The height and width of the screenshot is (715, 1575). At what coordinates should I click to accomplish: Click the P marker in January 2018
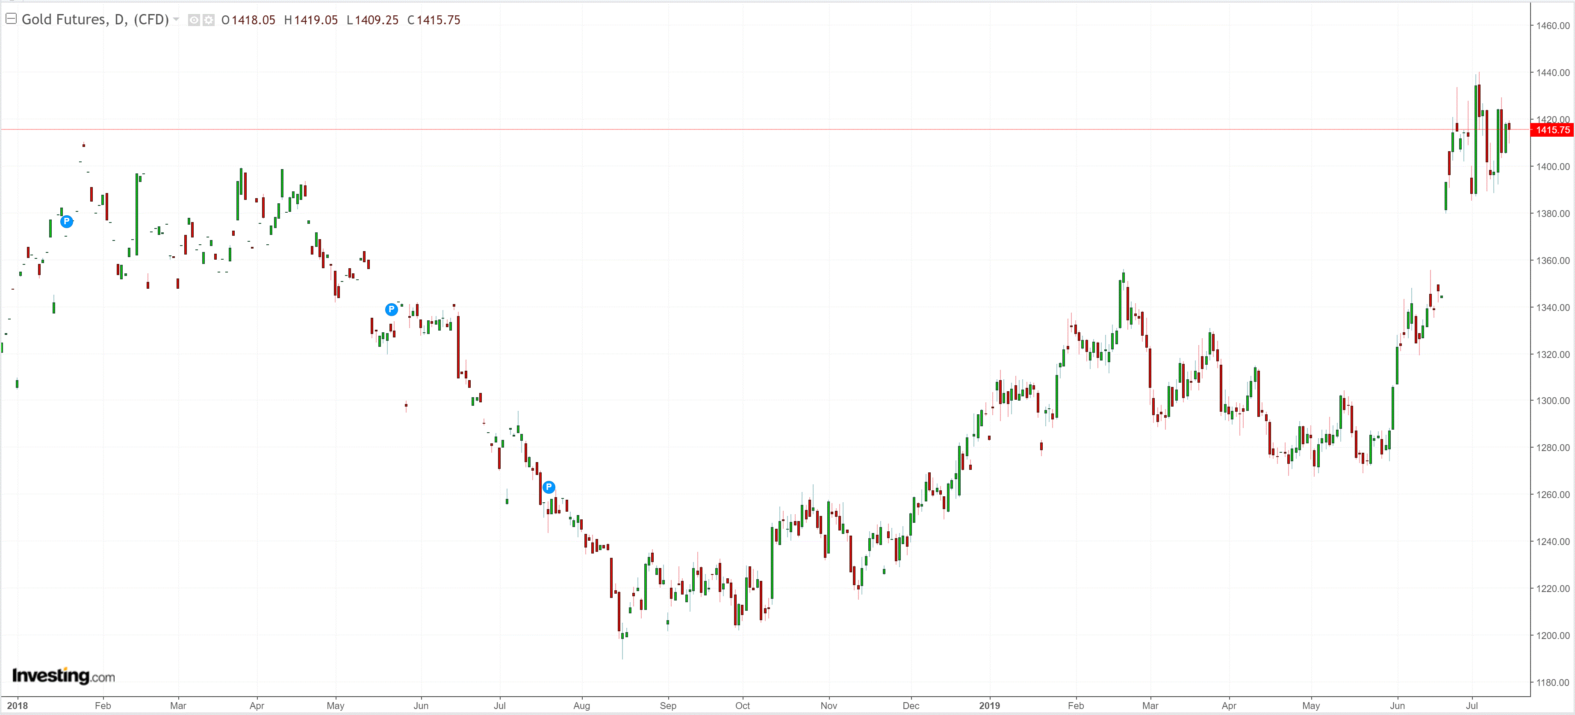(x=67, y=222)
